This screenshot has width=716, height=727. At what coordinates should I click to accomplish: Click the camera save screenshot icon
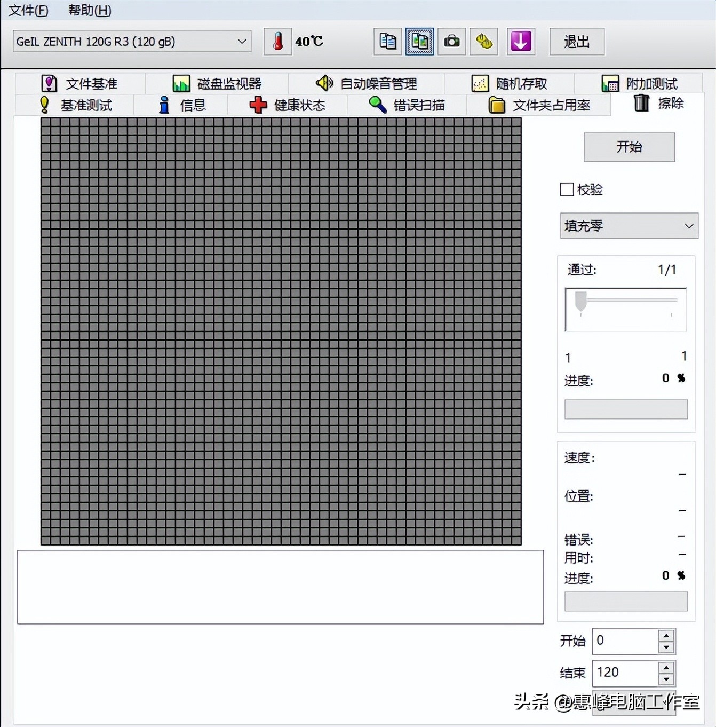click(452, 42)
